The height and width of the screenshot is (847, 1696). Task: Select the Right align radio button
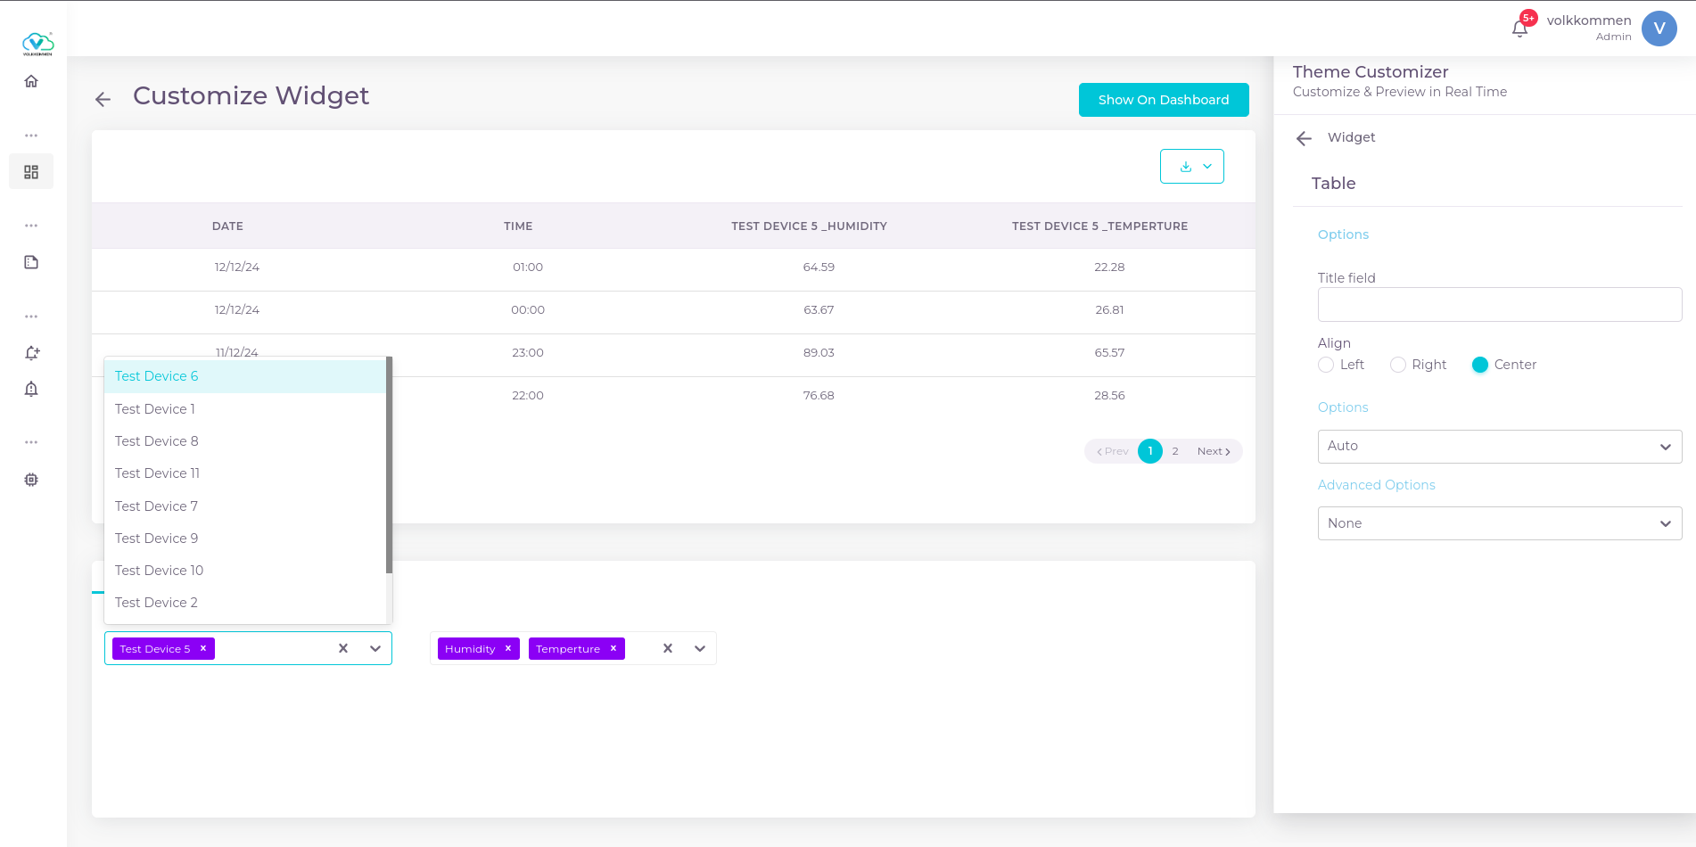point(1398,365)
